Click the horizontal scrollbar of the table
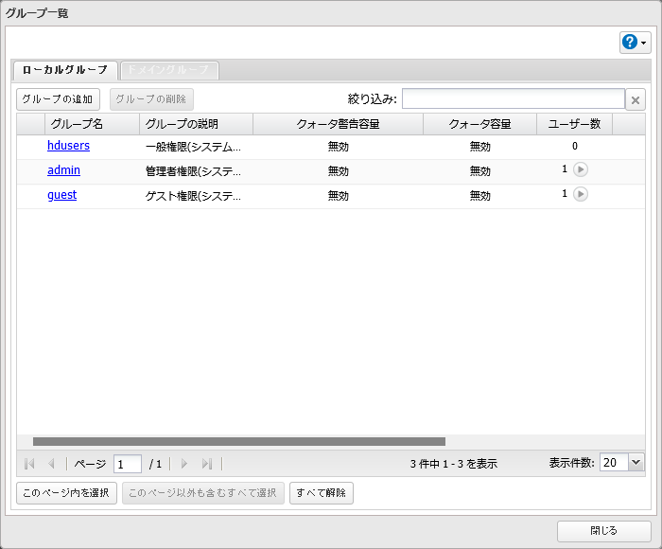The image size is (662, 549). pyautogui.click(x=239, y=442)
